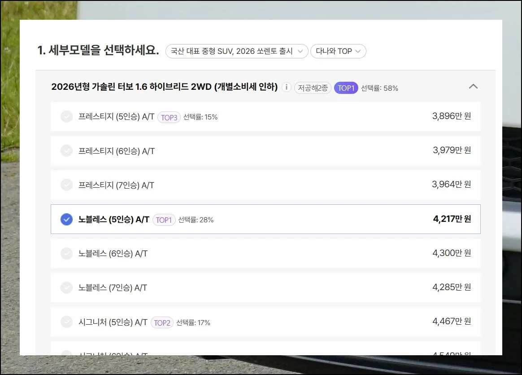Select the 노블레스 (6인승) A/T radio button
Image resolution: width=522 pixels, height=375 pixels.
(66, 253)
